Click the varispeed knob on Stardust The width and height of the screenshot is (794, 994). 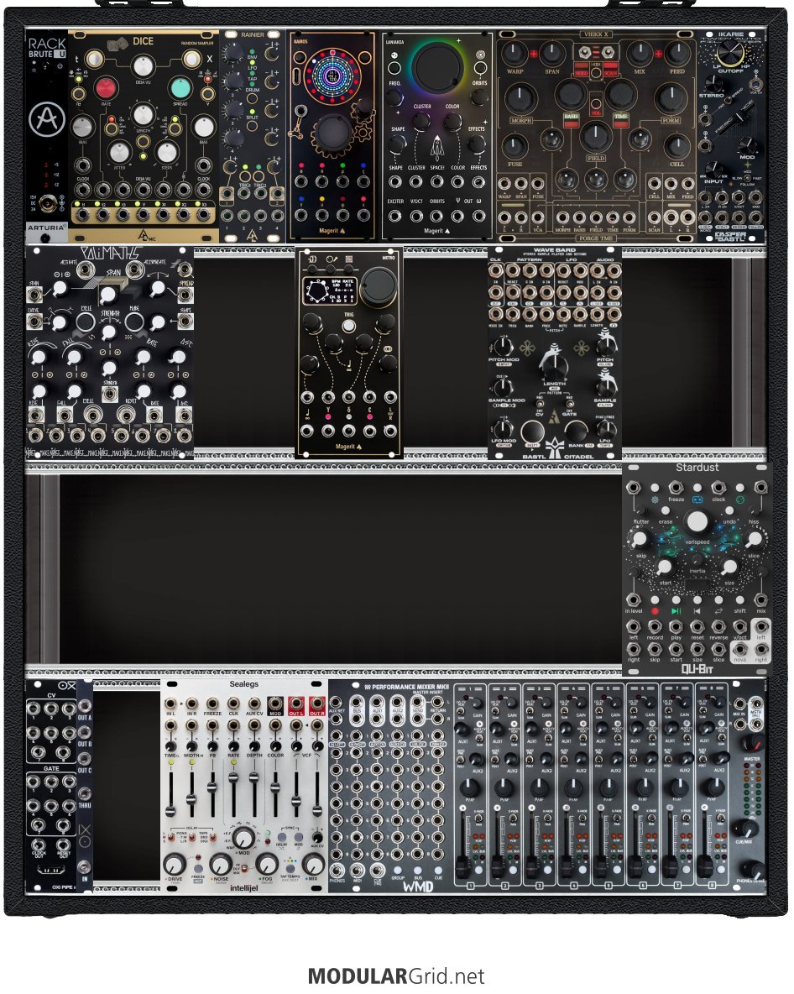point(697,521)
